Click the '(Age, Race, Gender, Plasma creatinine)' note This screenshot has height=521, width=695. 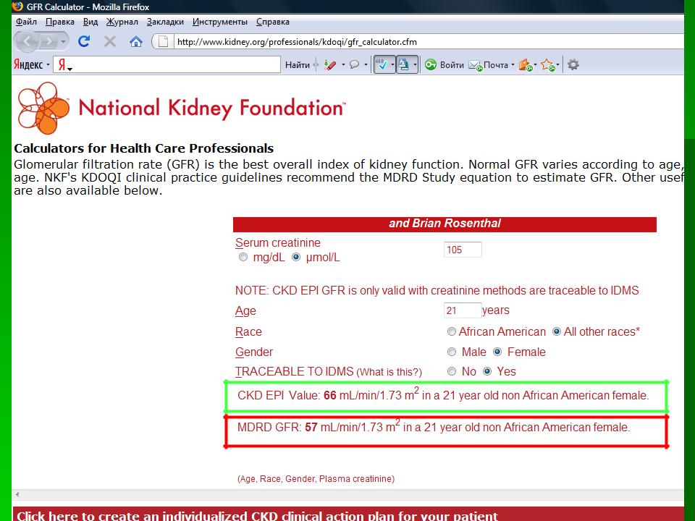pyautogui.click(x=316, y=479)
